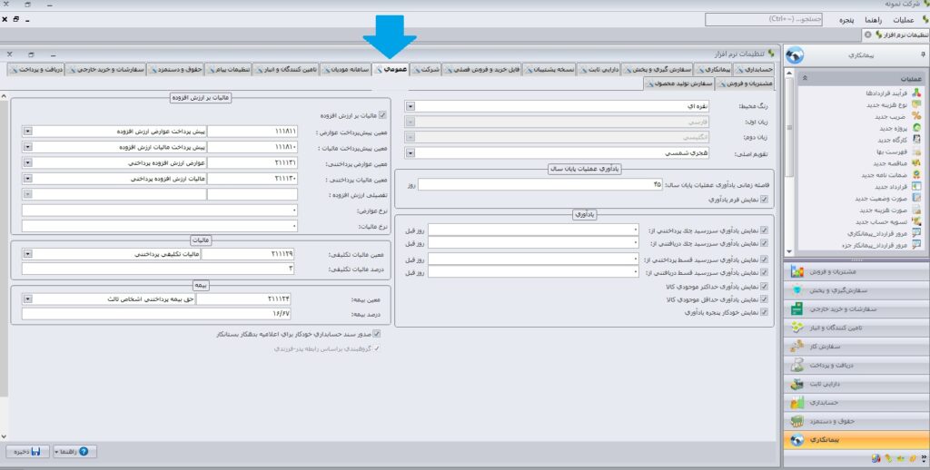Click فاصله زمانی یادآوری days field

(540, 185)
